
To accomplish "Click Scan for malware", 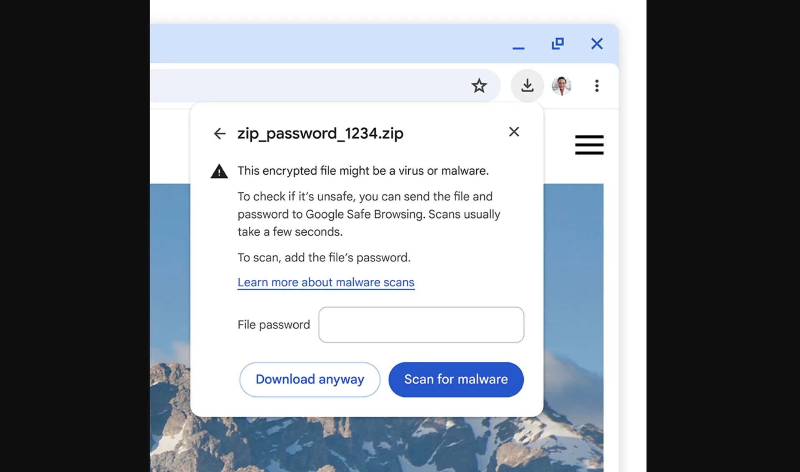I will [x=455, y=379].
